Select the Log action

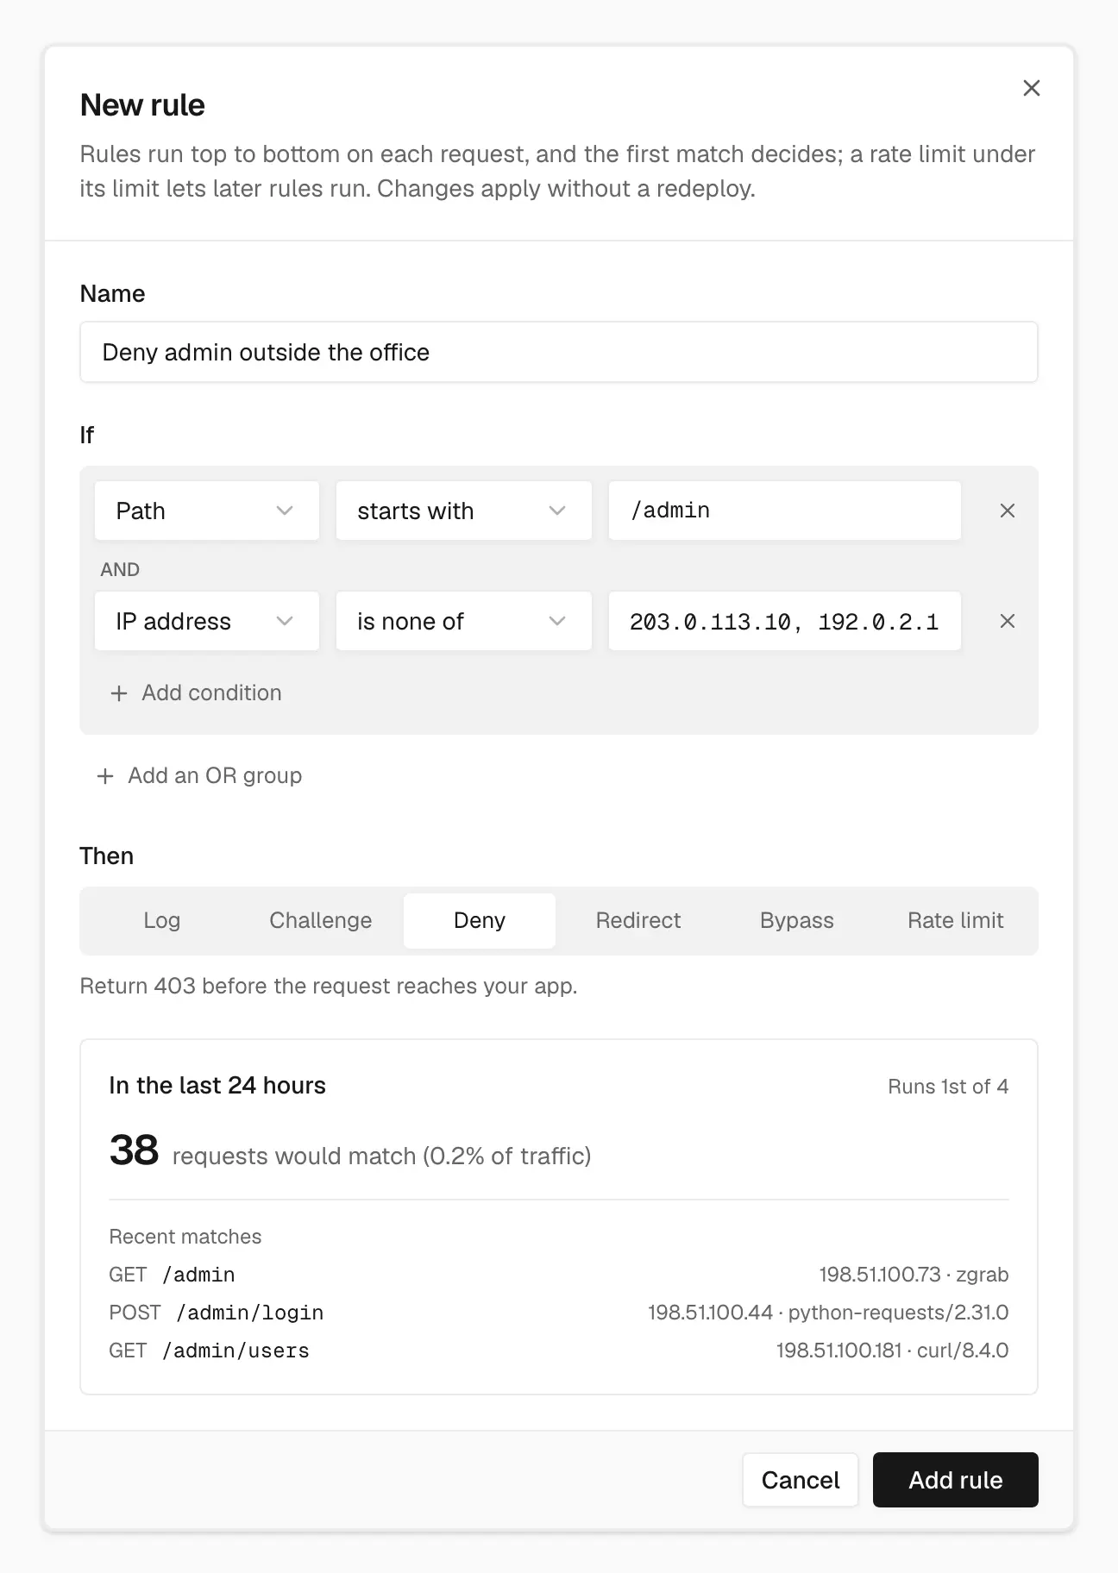(162, 921)
